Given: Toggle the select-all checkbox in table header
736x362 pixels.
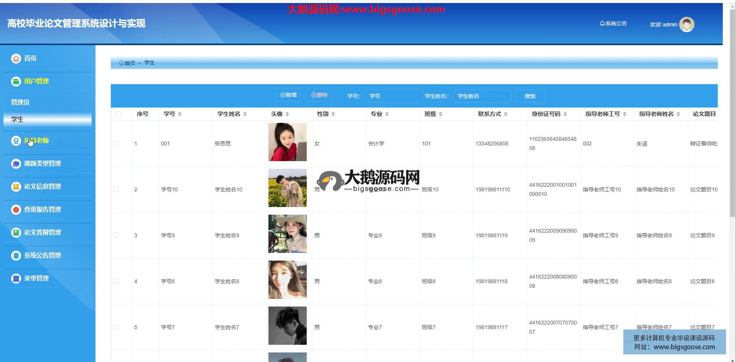Looking at the screenshot, I should 118,114.
